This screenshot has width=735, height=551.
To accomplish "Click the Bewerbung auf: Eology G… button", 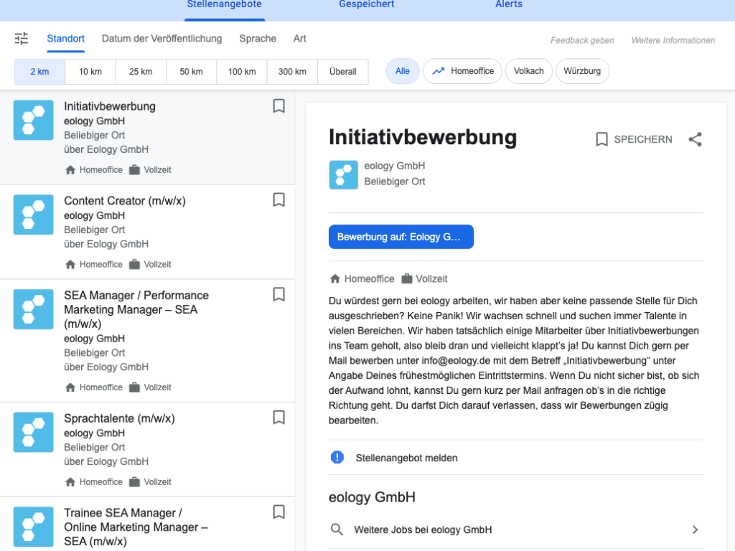I will click(x=401, y=237).
